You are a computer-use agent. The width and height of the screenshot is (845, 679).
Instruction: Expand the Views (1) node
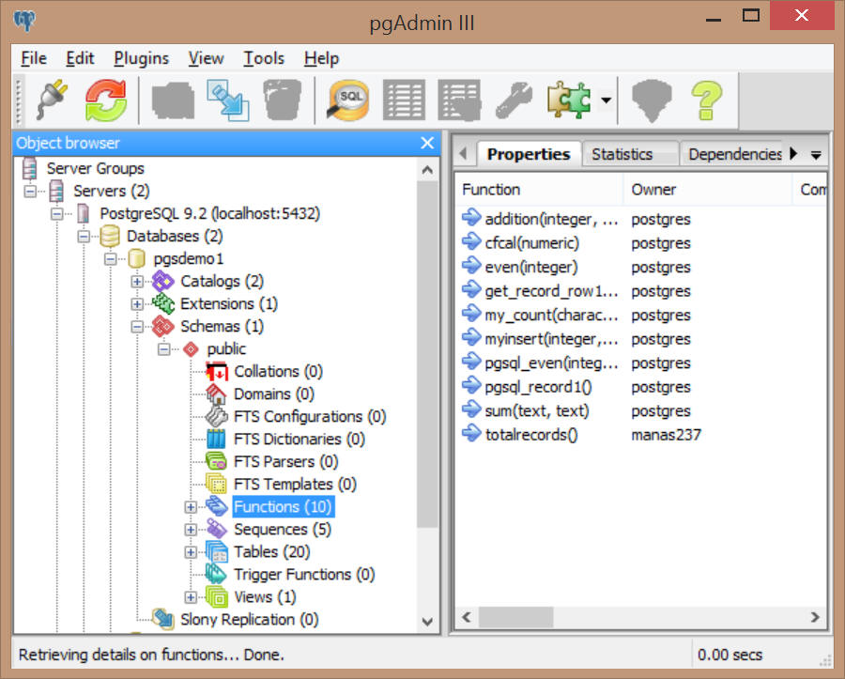click(x=191, y=597)
